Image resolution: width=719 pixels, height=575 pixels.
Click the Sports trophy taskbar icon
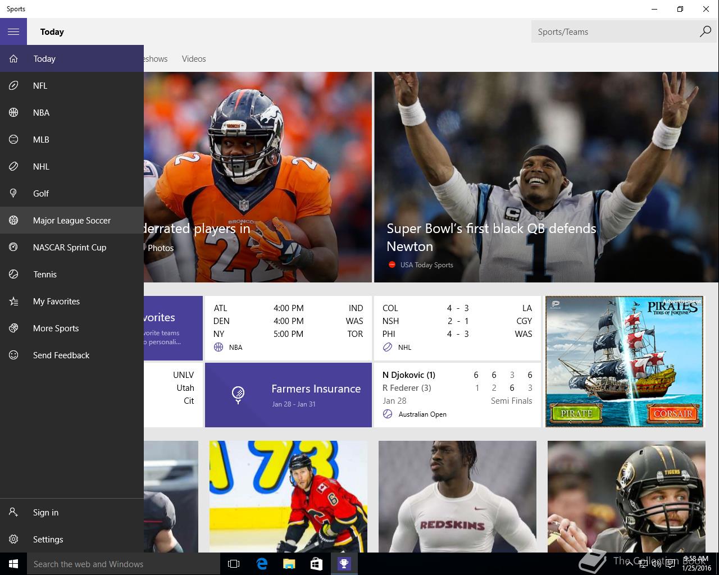344,564
